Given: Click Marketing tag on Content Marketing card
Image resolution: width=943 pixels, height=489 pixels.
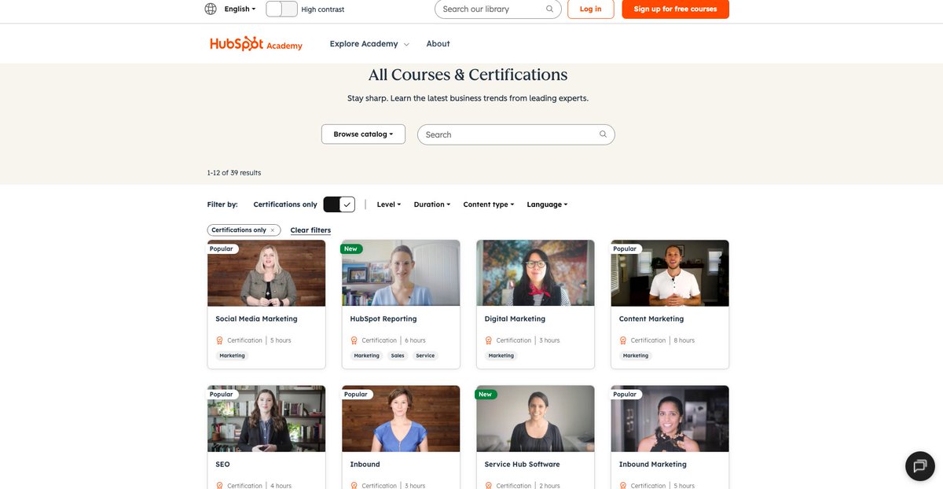Looking at the screenshot, I should [636, 356].
